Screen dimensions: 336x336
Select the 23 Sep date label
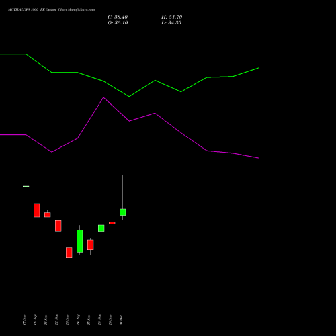[x=67, y=320]
